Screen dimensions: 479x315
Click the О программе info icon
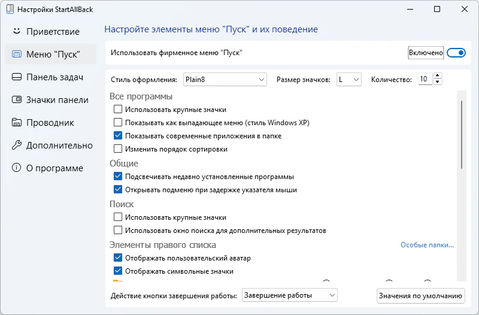click(x=17, y=168)
